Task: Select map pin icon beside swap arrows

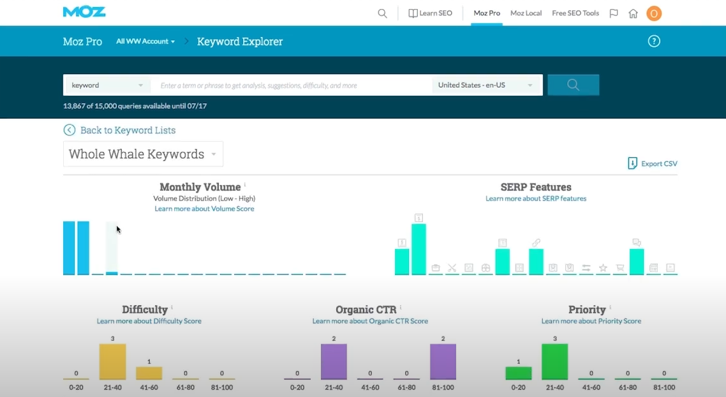Action: [x=570, y=268]
